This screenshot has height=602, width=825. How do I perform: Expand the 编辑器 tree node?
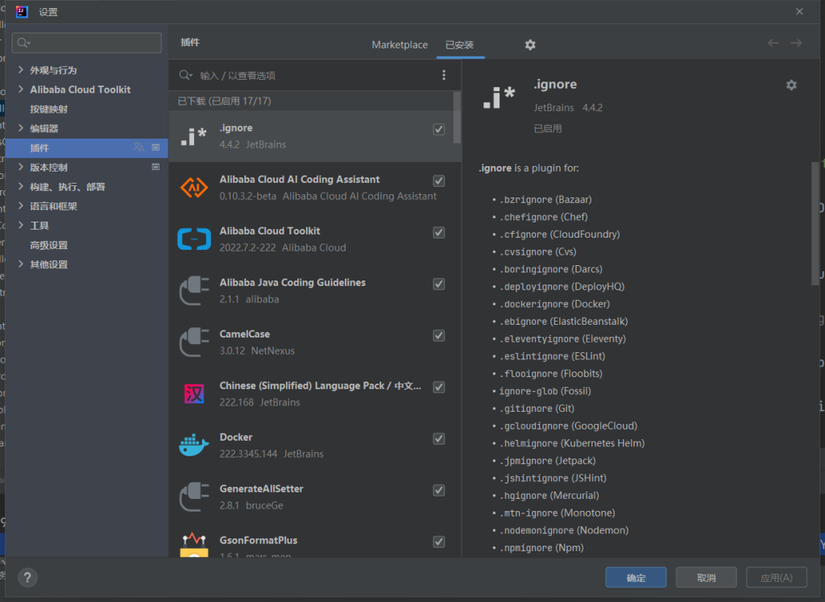point(20,128)
